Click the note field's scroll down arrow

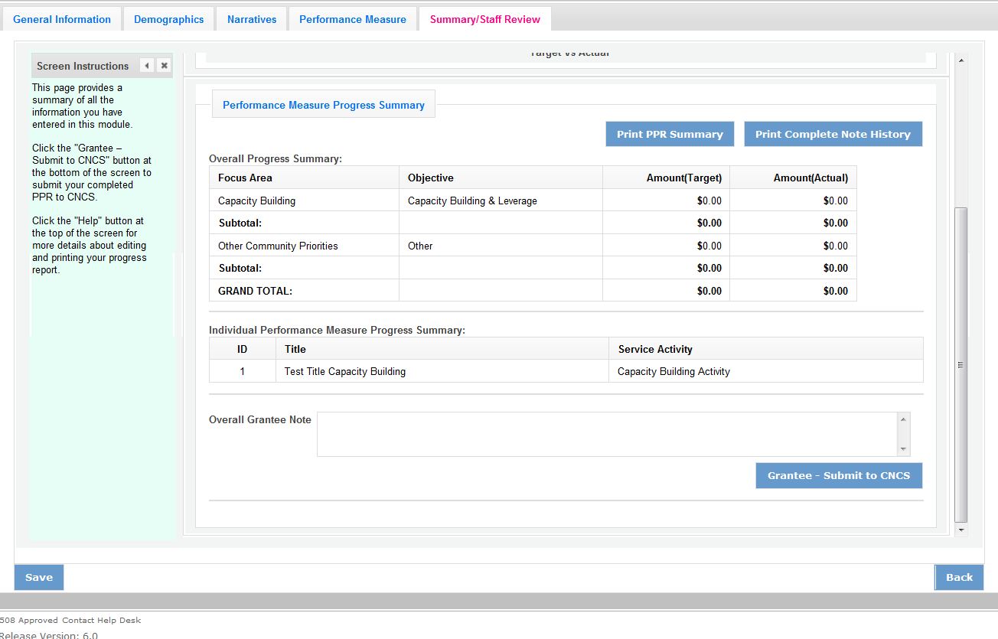[904, 449]
